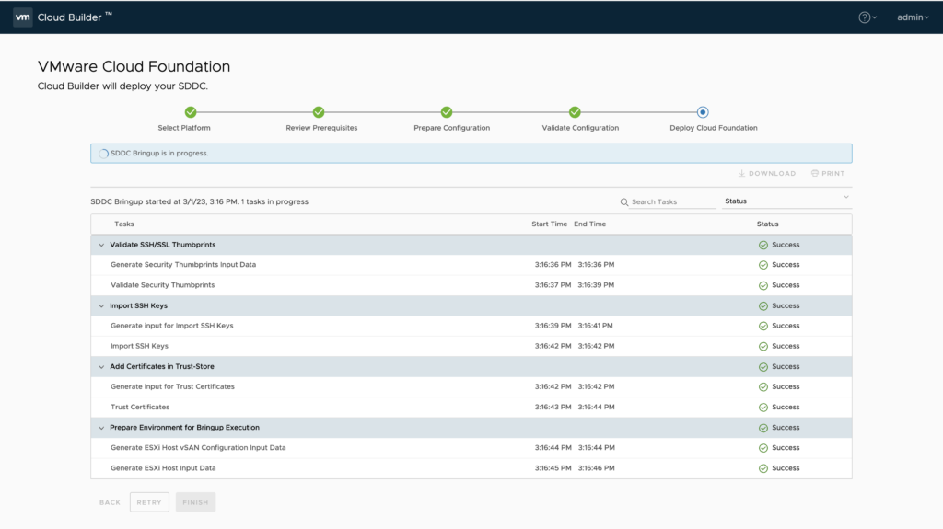This screenshot has height=529, width=943.
Task: Collapse Validate SSH/SSL Thumbprints group
Action: pyautogui.click(x=101, y=245)
